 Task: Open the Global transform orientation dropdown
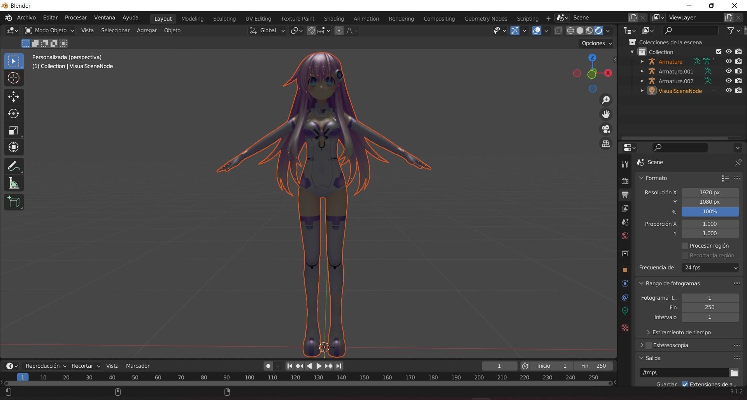(267, 30)
